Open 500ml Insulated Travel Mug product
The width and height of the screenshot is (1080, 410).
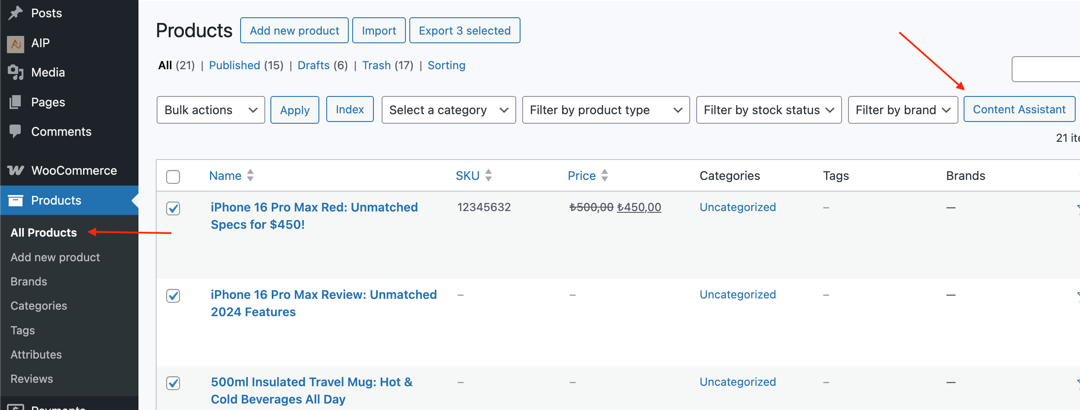(312, 391)
